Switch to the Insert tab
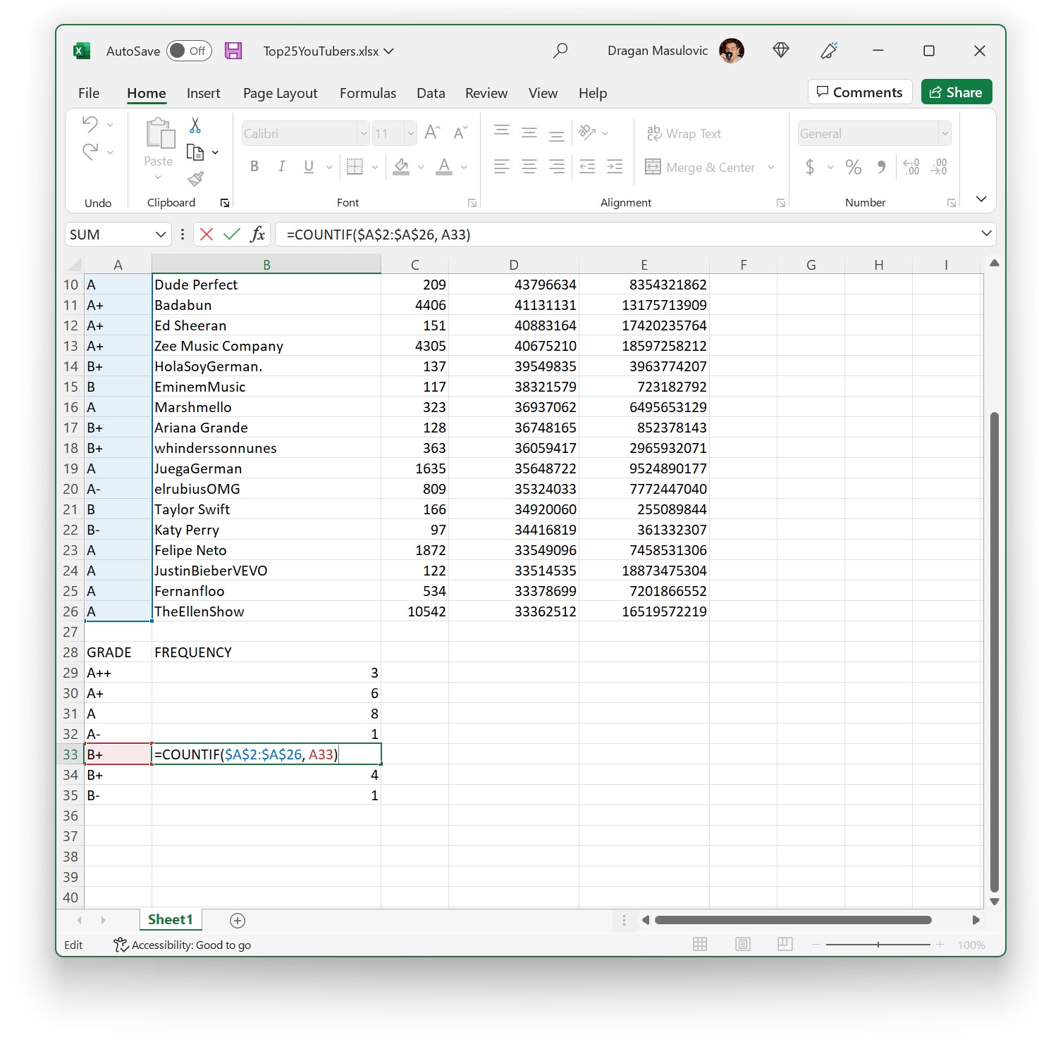Image resolution: width=1039 pixels, height=1063 pixels. coord(203,93)
